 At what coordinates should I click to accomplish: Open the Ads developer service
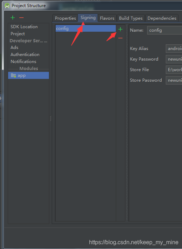tap(14, 48)
